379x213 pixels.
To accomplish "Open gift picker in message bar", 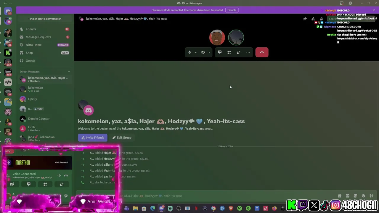I will (x=340, y=196).
